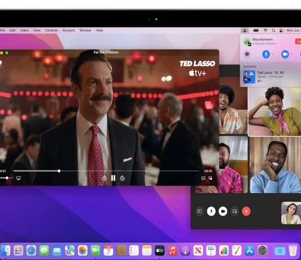Click self-view thumbnail in FaceTime window

[x=291, y=213]
